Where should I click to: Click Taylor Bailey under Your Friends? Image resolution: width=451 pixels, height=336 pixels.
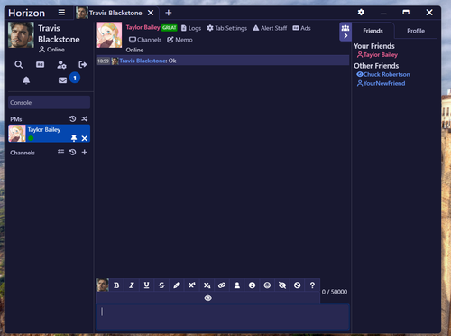tap(381, 55)
